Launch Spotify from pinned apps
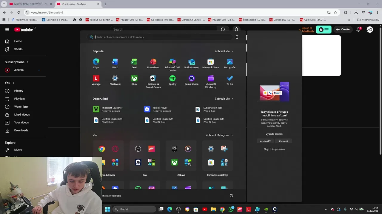 click(172, 80)
